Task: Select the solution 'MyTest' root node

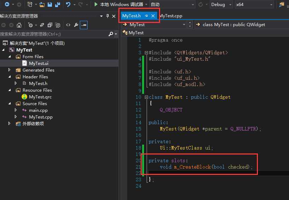Action: [x=37, y=43]
